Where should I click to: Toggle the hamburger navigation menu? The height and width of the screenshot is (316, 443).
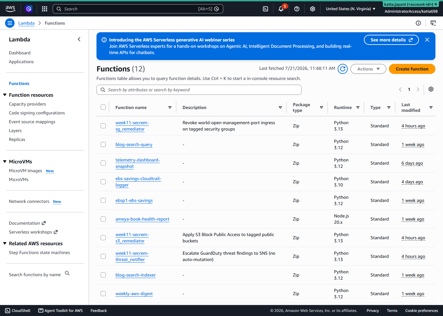click(x=10, y=23)
